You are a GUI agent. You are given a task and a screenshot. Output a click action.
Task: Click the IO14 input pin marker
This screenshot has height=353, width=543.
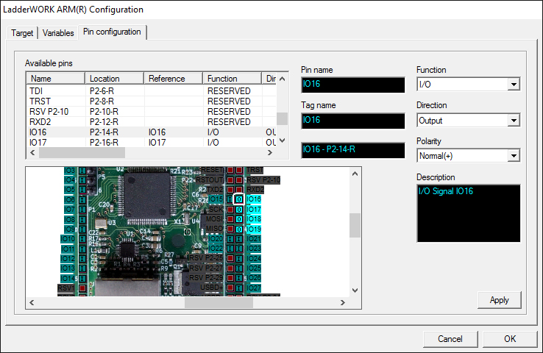coord(82,278)
